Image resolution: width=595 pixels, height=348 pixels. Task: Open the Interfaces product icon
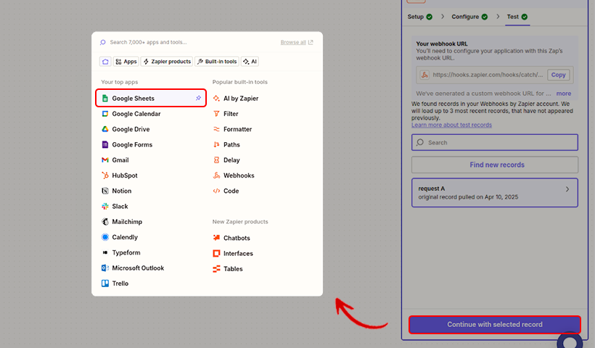(x=216, y=253)
